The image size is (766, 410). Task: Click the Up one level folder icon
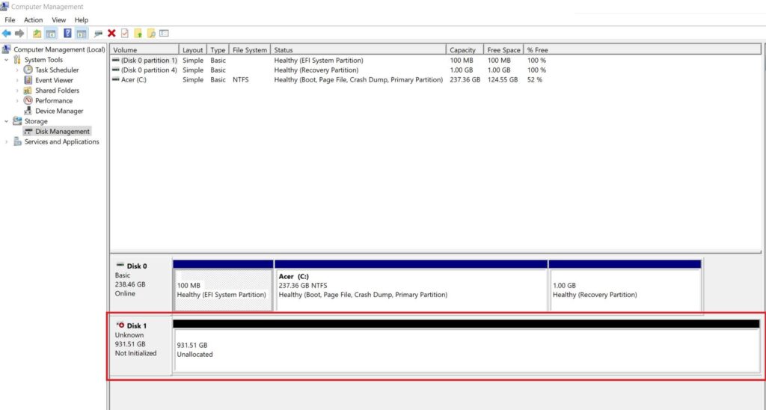(x=37, y=33)
